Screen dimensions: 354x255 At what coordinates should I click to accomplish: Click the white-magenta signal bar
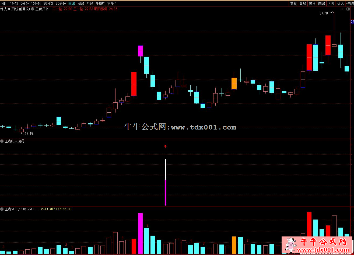coord(165,182)
